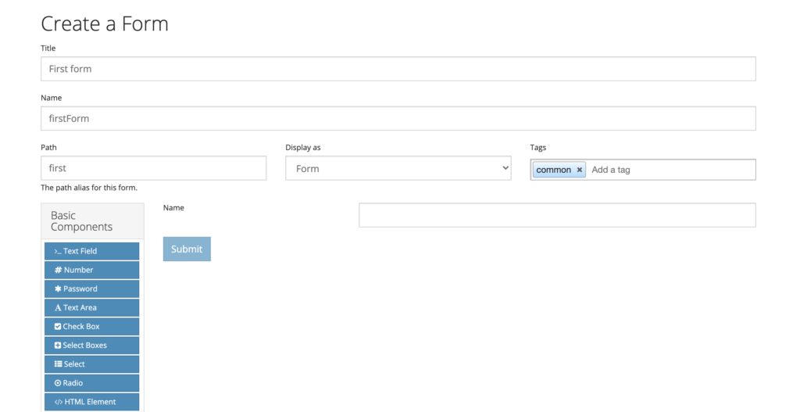
Task: Remove the common tag with x icon
Action: (x=579, y=170)
